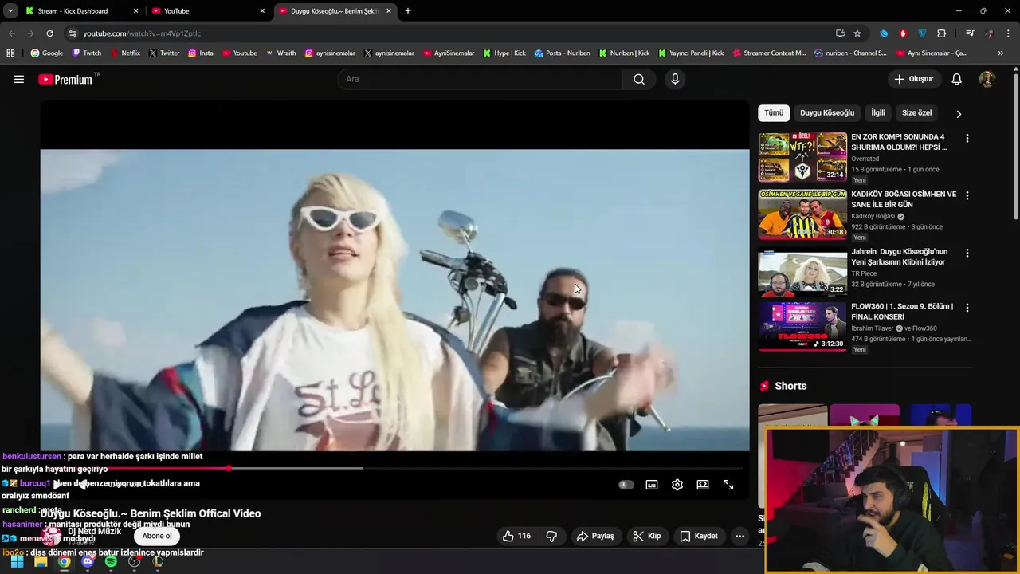Click the Klip button
Viewport: 1020px width, 574px height.
coord(647,536)
